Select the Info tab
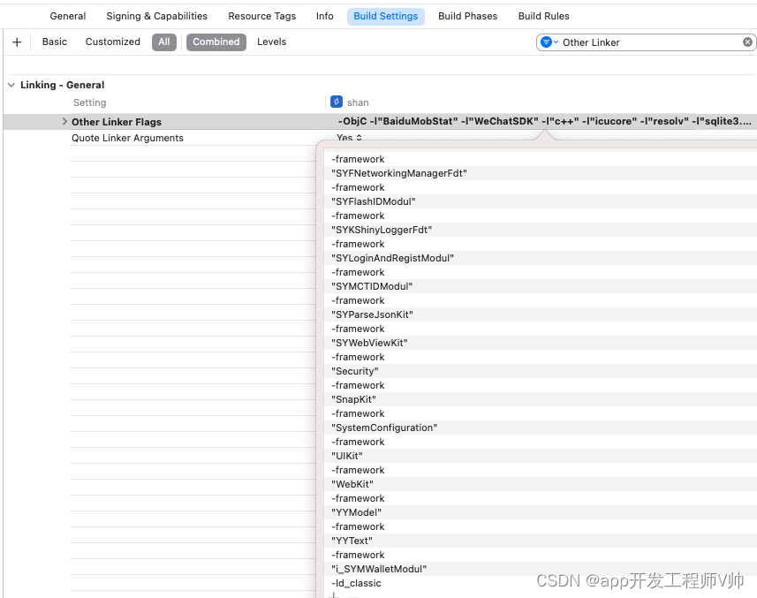 click(x=325, y=16)
